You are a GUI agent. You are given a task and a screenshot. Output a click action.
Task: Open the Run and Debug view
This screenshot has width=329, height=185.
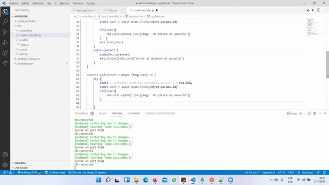point(5,42)
